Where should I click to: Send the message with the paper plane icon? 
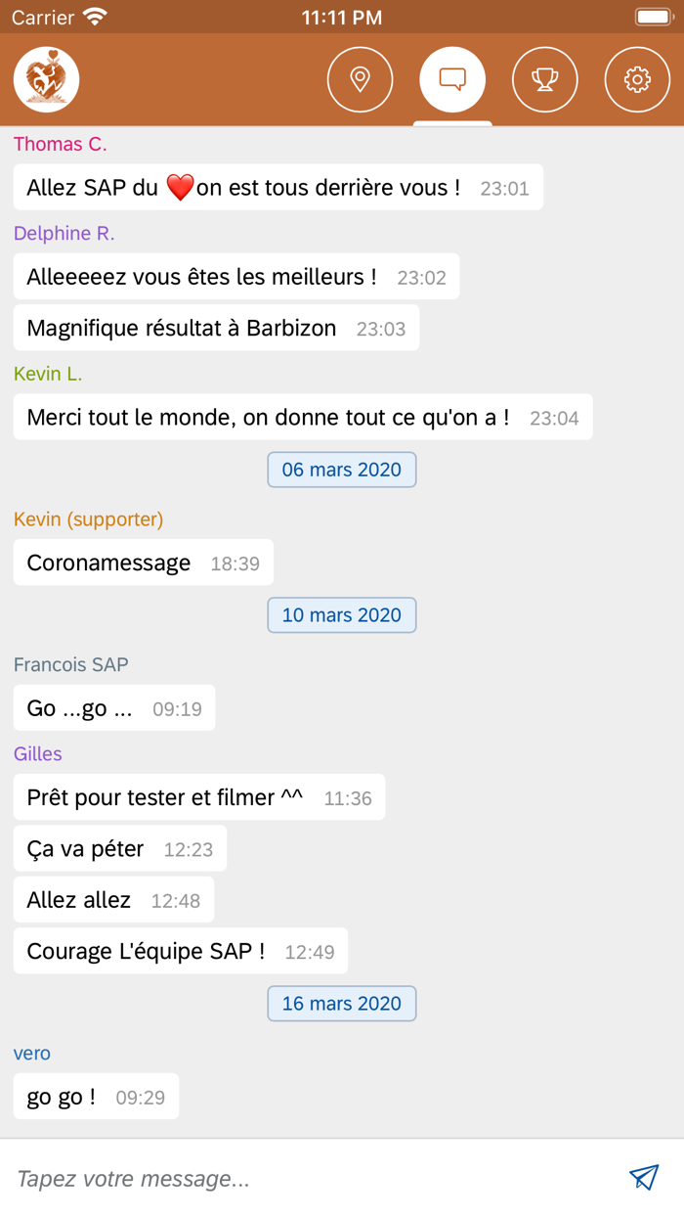coord(643,1179)
